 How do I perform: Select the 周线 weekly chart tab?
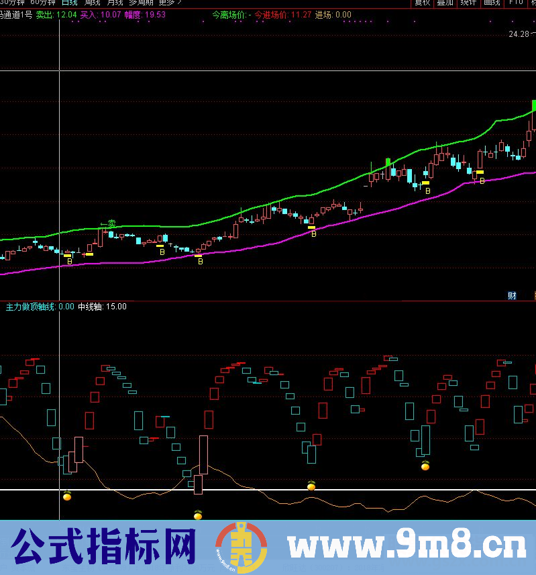click(x=93, y=3)
